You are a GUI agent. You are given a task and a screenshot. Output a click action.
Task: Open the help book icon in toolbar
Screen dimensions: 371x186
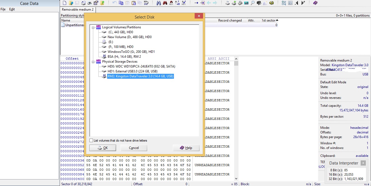tap(315, 3)
